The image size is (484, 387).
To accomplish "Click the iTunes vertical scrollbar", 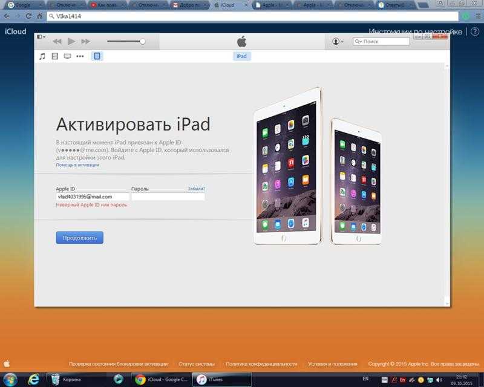I will click(x=447, y=184).
